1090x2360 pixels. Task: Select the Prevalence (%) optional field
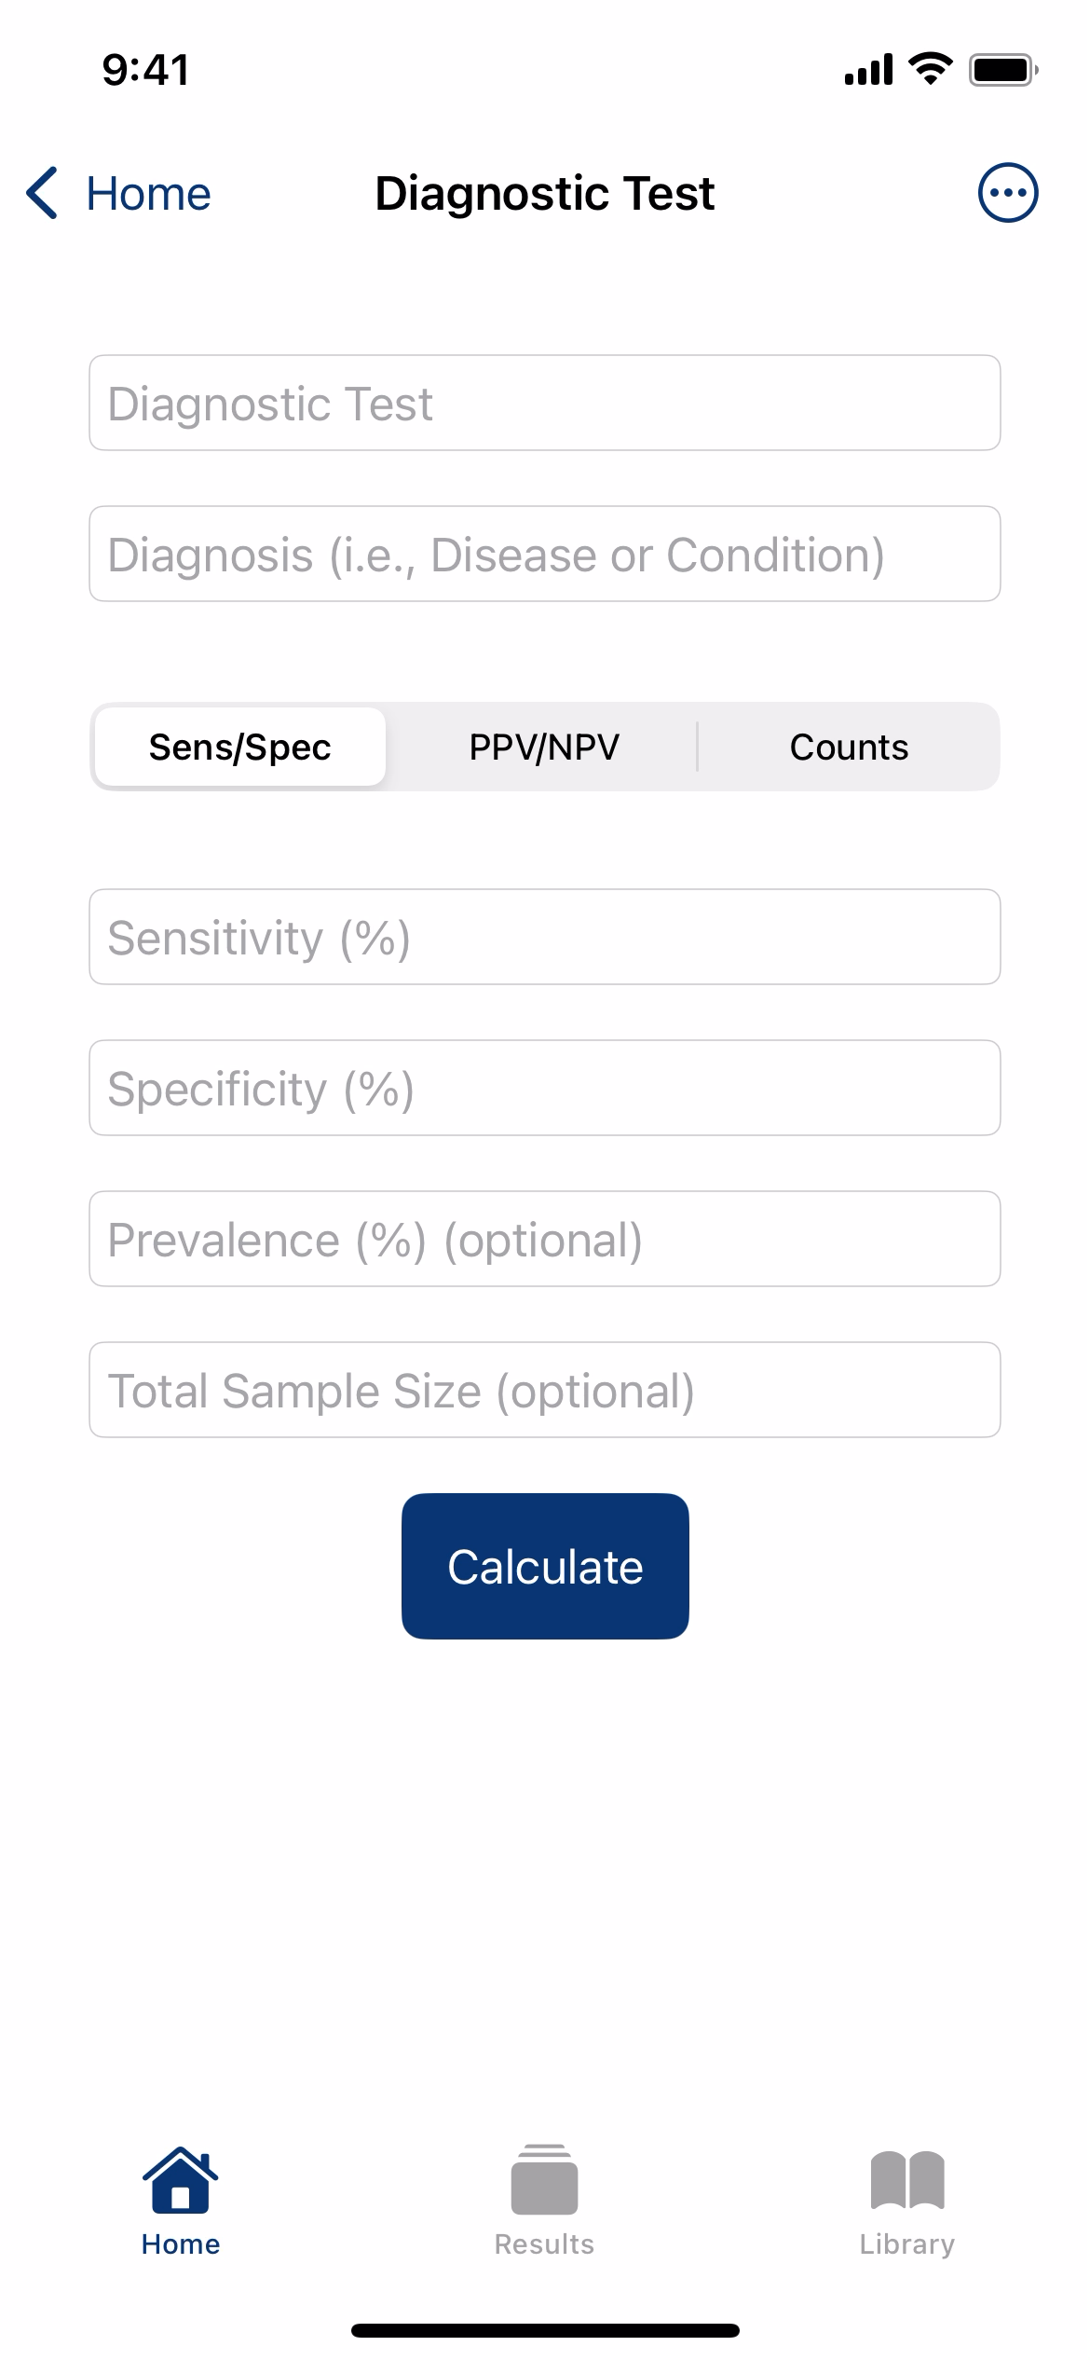tap(545, 1239)
